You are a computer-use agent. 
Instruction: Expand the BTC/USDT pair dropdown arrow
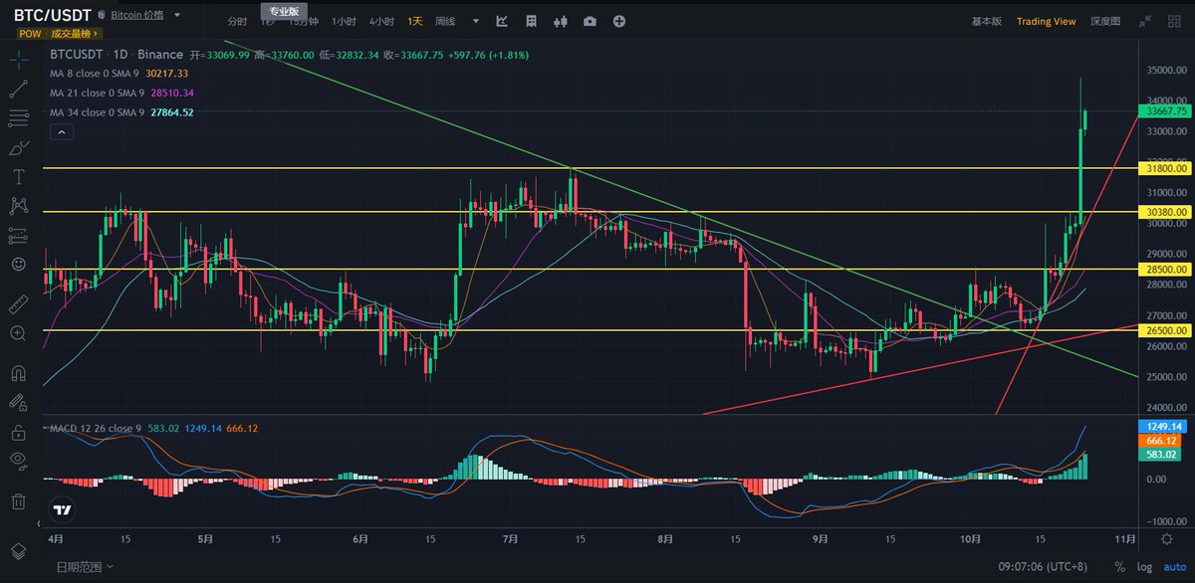(x=177, y=16)
